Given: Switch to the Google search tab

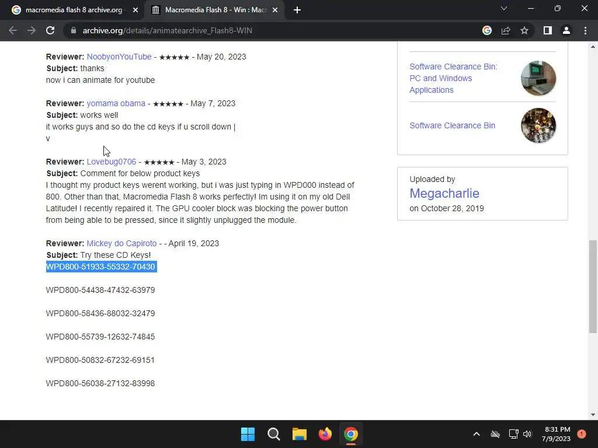Looking at the screenshot, I should (72, 10).
